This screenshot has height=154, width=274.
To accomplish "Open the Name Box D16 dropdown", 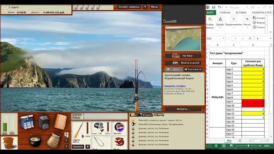I will pyautogui.click(x=223, y=38).
